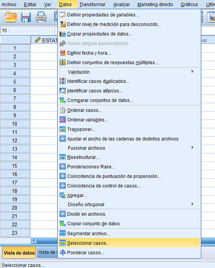
Task: Select the ESTAT column header
Action: pyautogui.click(x=44, y=40)
